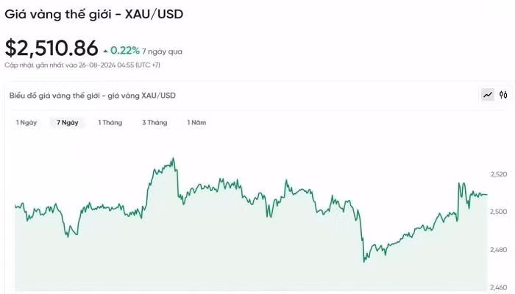Click the $2,510.86 gold price
The height and width of the screenshot is (294, 515).
click(51, 49)
